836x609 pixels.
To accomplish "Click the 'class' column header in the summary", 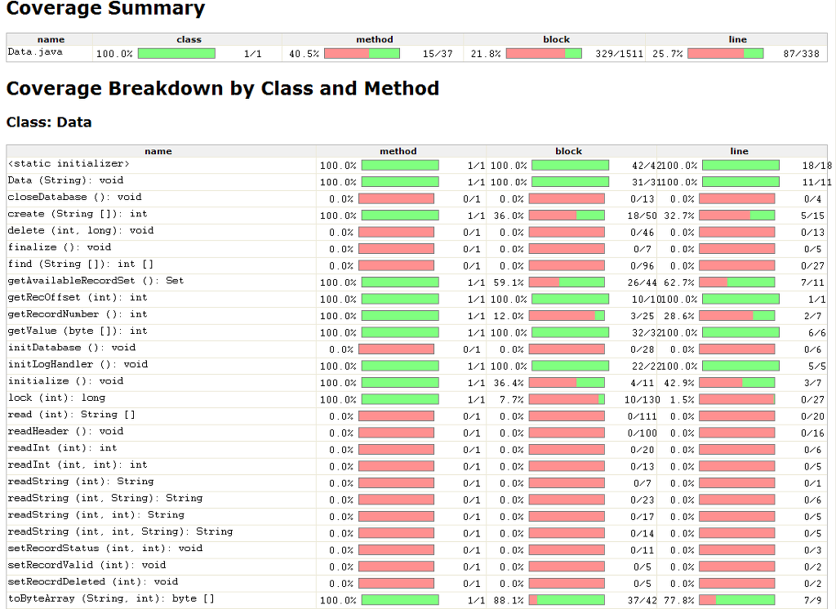I will [189, 39].
